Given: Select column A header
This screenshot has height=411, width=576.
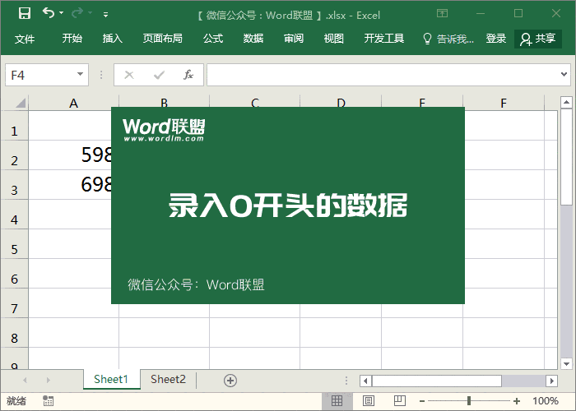Looking at the screenshot, I should (x=73, y=103).
